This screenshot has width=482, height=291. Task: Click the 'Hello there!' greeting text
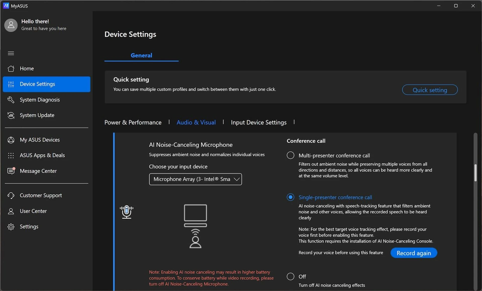pyautogui.click(x=35, y=21)
